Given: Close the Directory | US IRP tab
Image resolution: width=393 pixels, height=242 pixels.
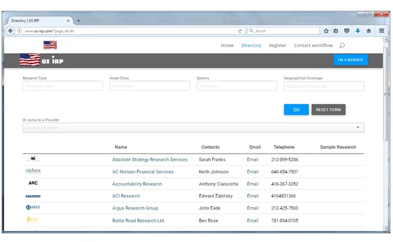Looking at the screenshot, I should coord(68,21).
